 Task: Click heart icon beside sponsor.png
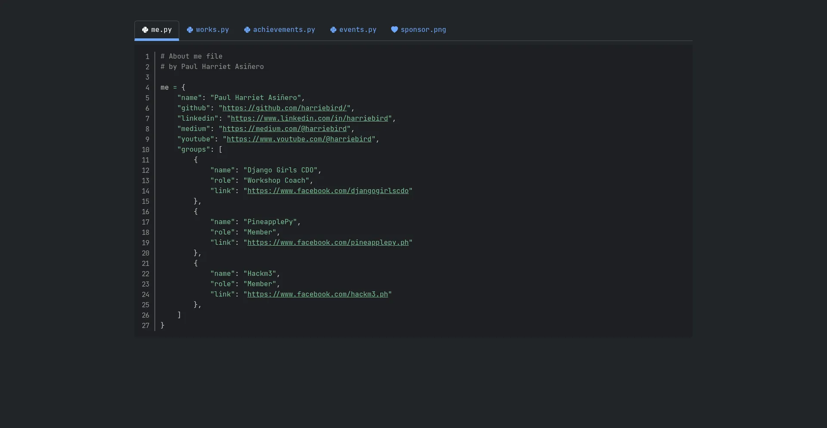coord(395,30)
